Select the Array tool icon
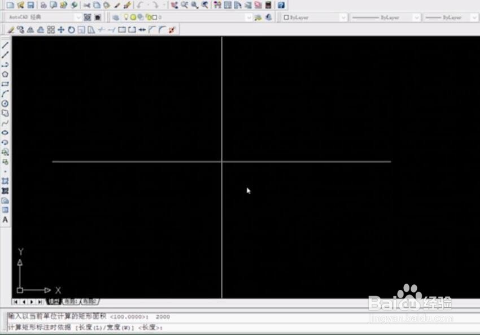The image size is (480, 335). point(51,30)
